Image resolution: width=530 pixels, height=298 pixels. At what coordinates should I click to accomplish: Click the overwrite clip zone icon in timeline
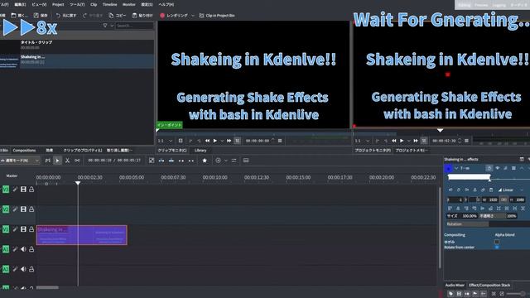coord(171,161)
